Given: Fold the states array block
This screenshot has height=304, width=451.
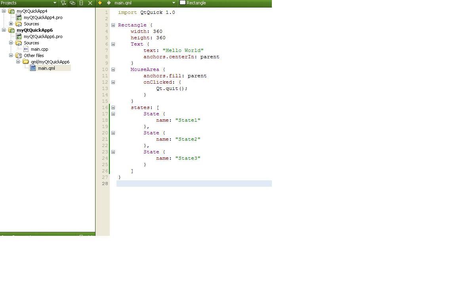Looking at the screenshot, I should click(x=113, y=107).
